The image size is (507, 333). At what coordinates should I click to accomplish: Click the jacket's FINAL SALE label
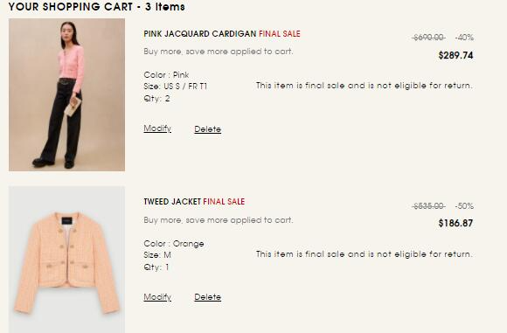224,201
